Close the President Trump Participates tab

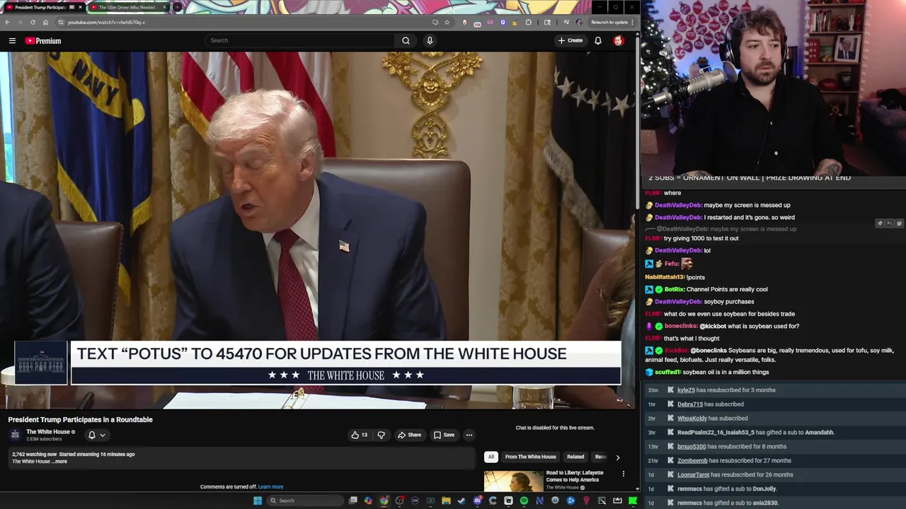pos(80,7)
